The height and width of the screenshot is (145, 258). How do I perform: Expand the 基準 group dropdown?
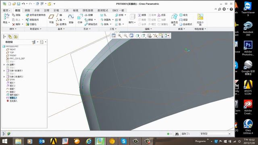[61, 29]
